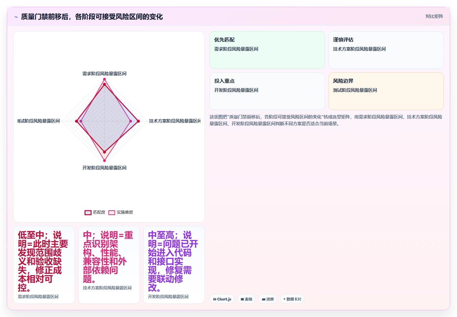The height and width of the screenshot is (317, 457).
Task: Click the Chart.js tag icon
Action: pyautogui.click(x=215, y=299)
